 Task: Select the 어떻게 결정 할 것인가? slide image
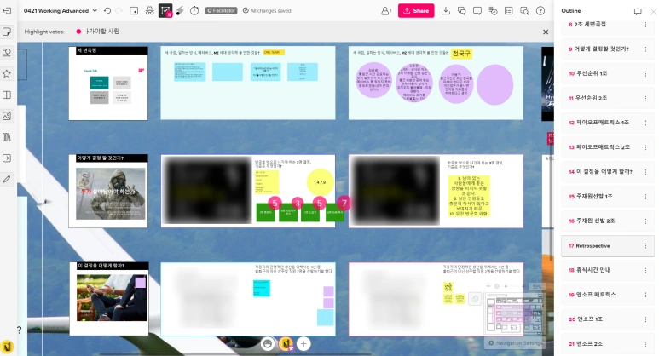pos(111,194)
